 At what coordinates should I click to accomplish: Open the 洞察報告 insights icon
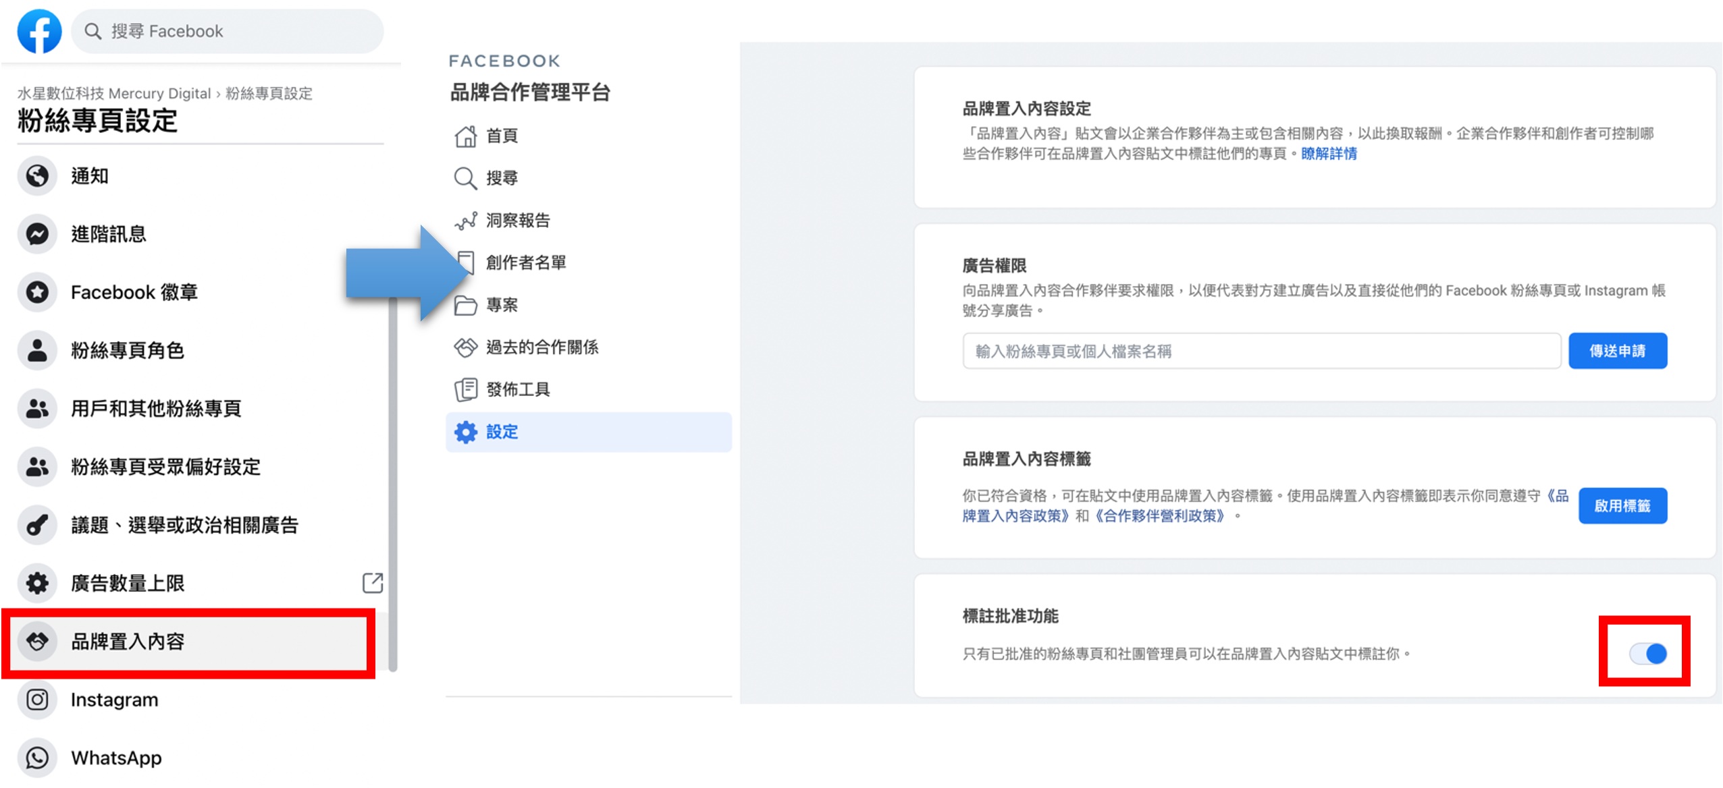click(x=467, y=220)
